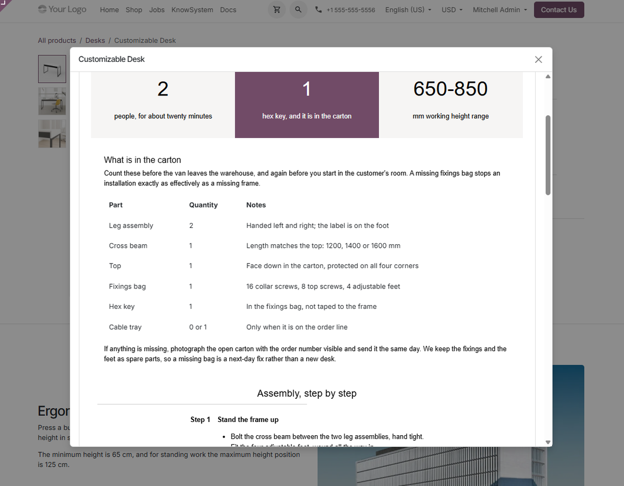
Task: Click the phone icon in header
Action: (319, 9)
